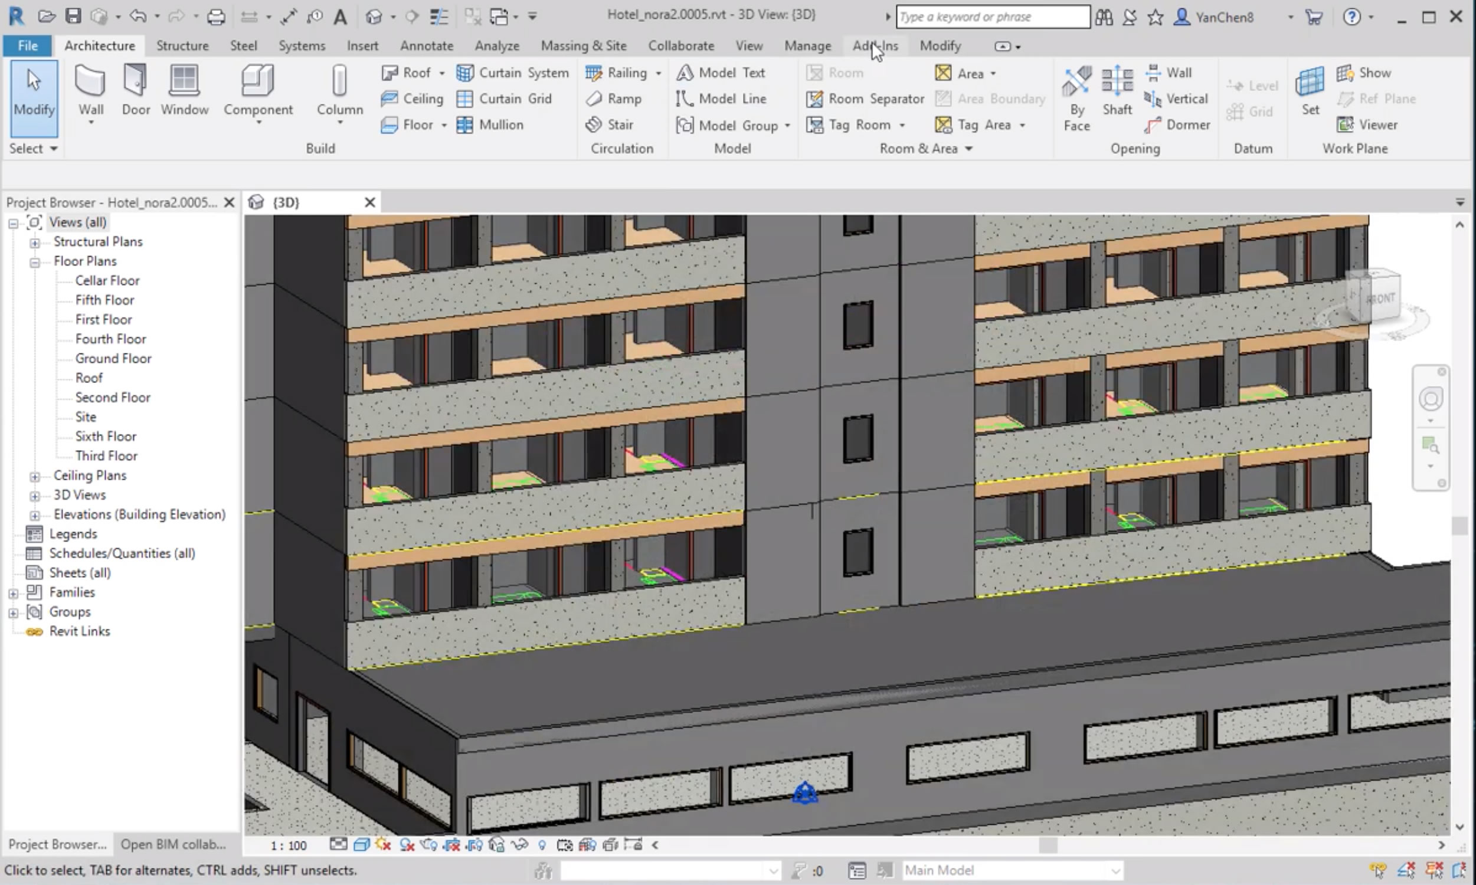Open the Railing dropdown arrow
The height and width of the screenshot is (885, 1476).
point(659,73)
